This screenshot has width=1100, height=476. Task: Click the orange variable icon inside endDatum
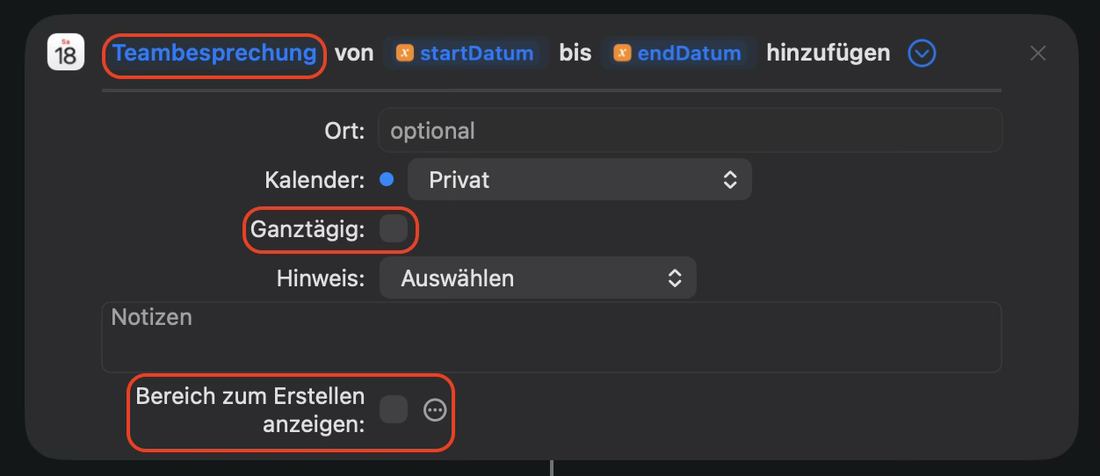coord(622,54)
